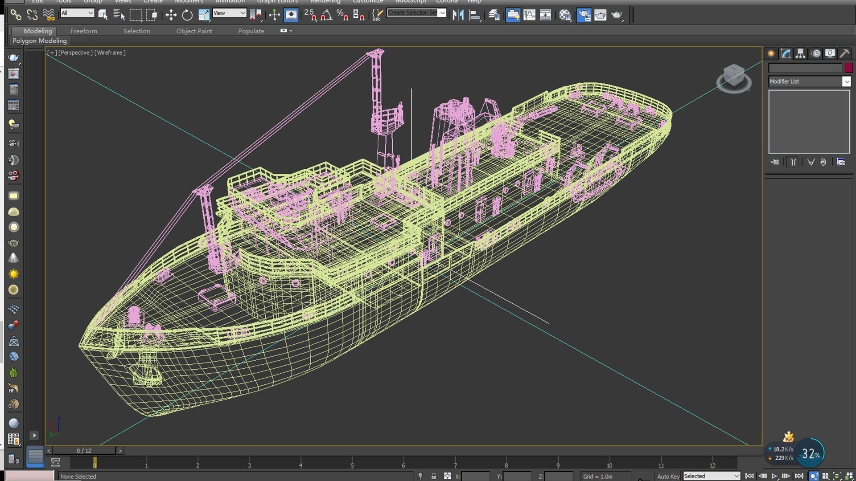Image resolution: width=856 pixels, height=481 pixels.
Task: Expand the Create Selection Set dropdown
Action: tap(442, 12)
